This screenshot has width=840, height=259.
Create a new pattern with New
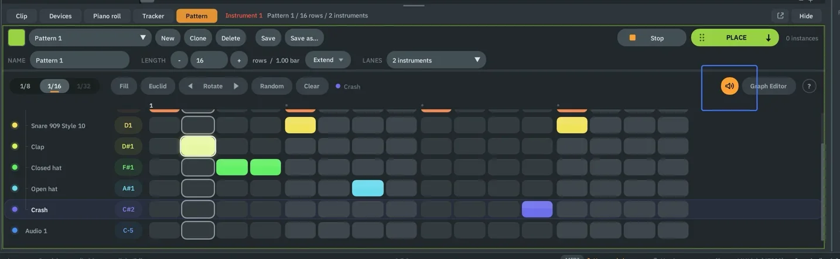point(168,38)
